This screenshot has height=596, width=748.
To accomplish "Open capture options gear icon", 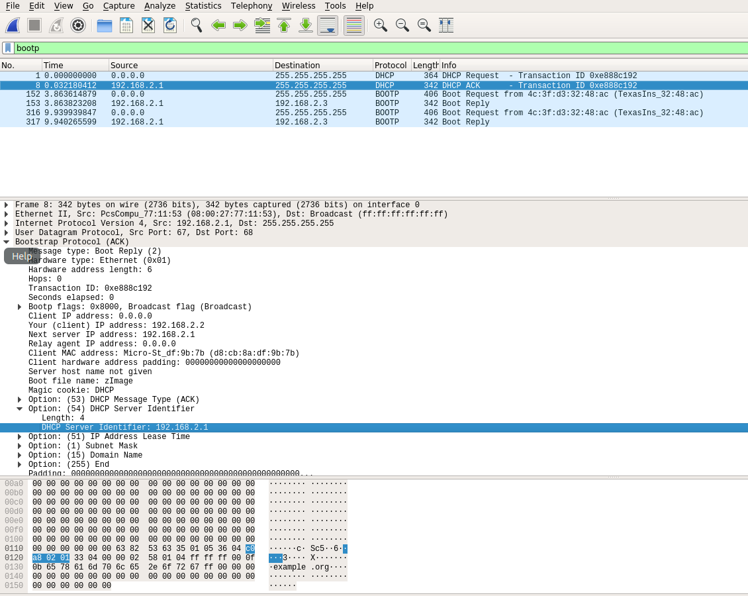I will coord(78,25).
